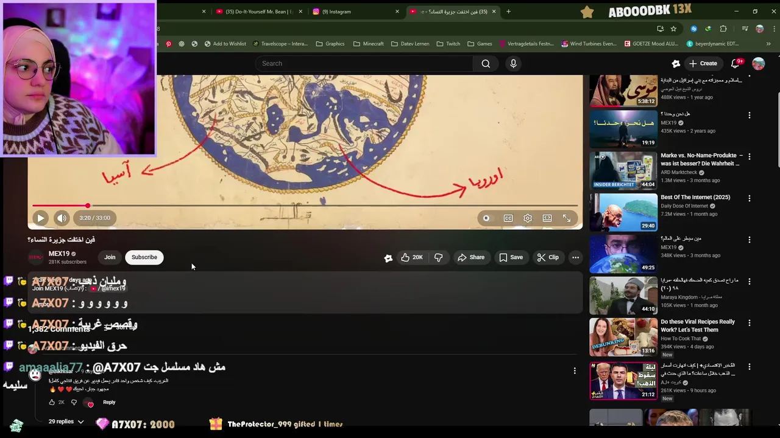Open the 5:38:12 long video thumbnail
Screen dimensions: 780x438
[623, 91]
